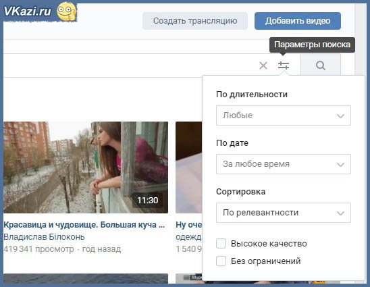
Task: Click the "По дате" label
Action: [x=232, y=143]
